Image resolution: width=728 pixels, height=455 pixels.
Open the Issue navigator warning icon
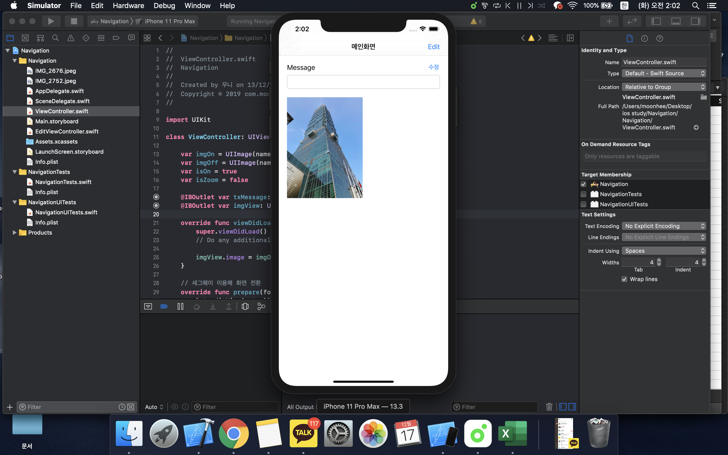(x=71, y=38)
